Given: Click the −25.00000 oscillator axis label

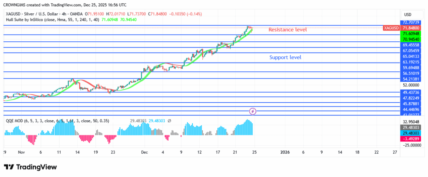Looking at the screenshot, I should click(x=412, y=145).
